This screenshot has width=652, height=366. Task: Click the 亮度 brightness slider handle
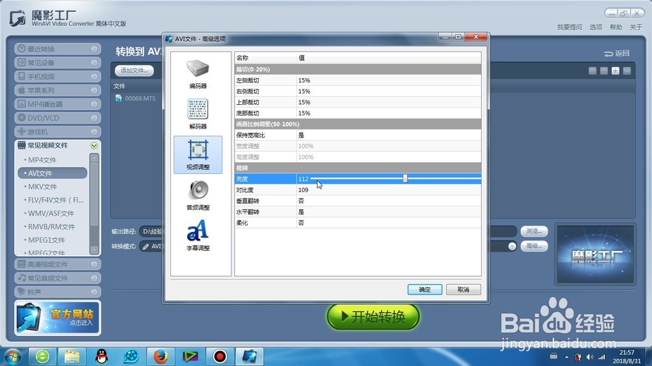pos(405,178)
